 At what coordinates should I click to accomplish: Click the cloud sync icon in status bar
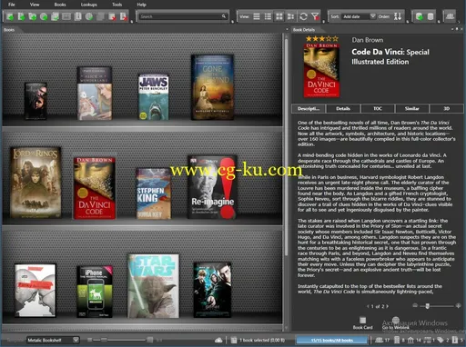218,341
